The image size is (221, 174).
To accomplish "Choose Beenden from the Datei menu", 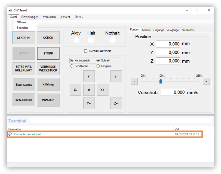I will 22,28.
